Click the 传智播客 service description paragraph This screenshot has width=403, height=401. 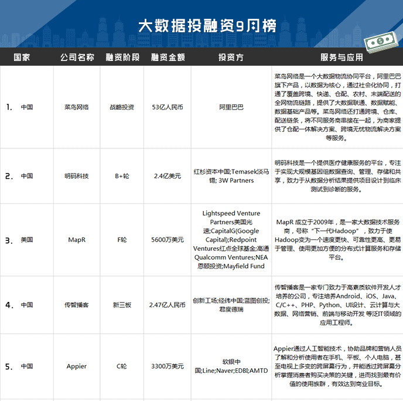tap(337, 305)
